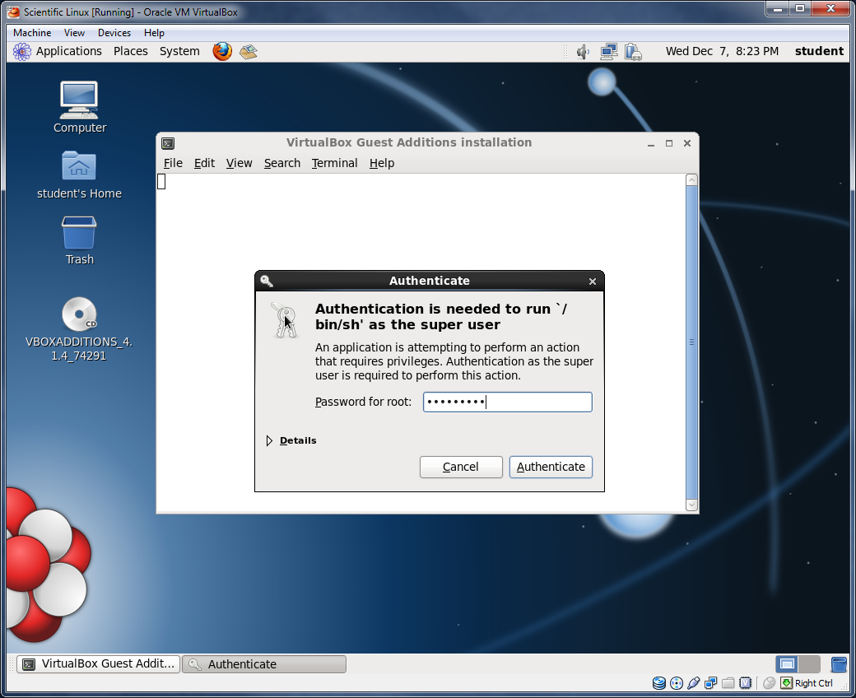Viewport: 856px width, 698px height.
Task: Focus the Password for root field
Action: (x=507, y=403)
